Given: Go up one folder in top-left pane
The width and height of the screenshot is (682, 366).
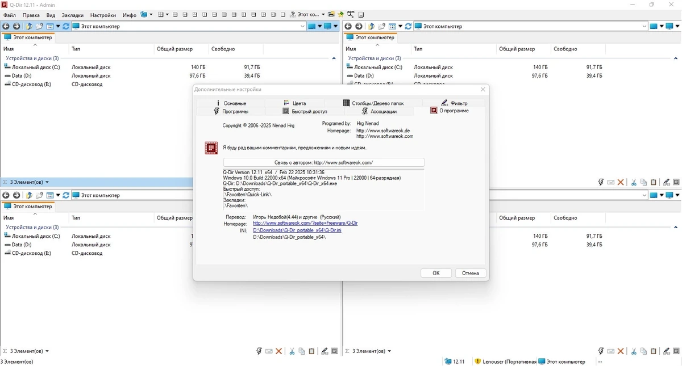Looking at the screenshot, I should click(x=28, y=26).
